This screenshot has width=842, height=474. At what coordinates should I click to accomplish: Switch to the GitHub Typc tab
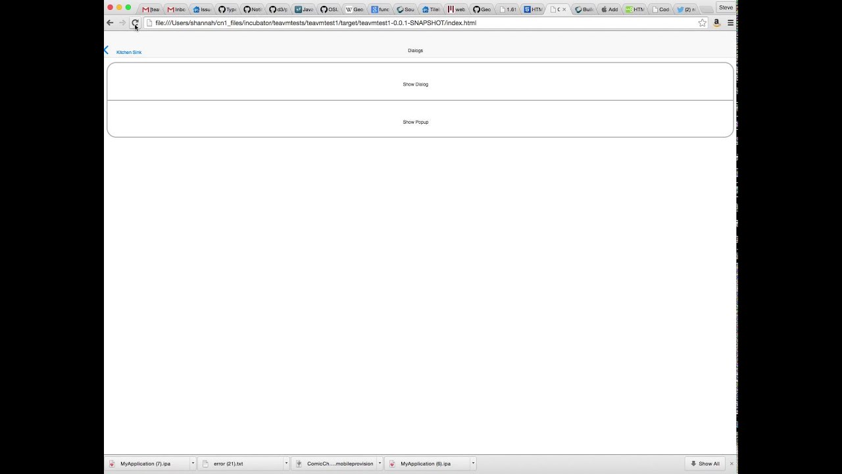coord(227,9)
